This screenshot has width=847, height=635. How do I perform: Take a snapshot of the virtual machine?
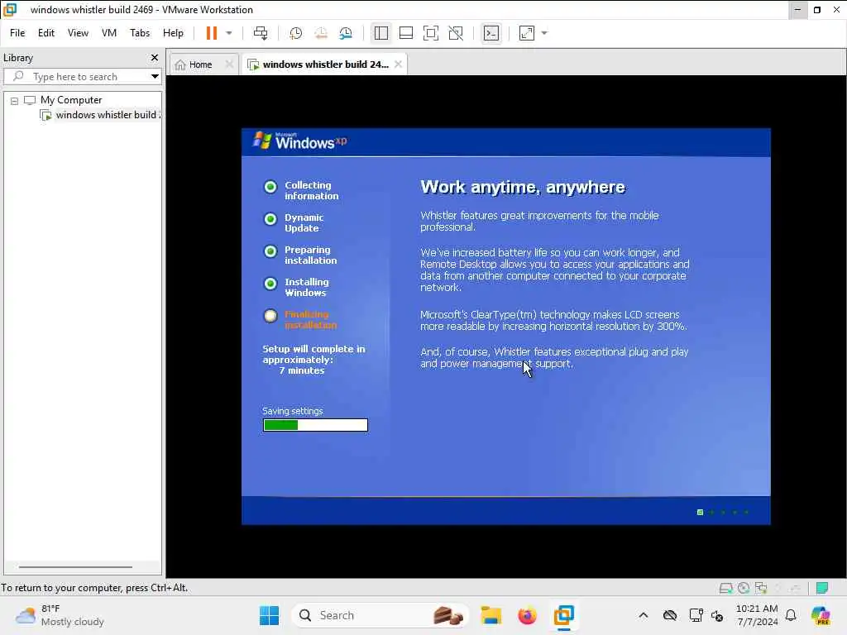(x=295, y=33)
